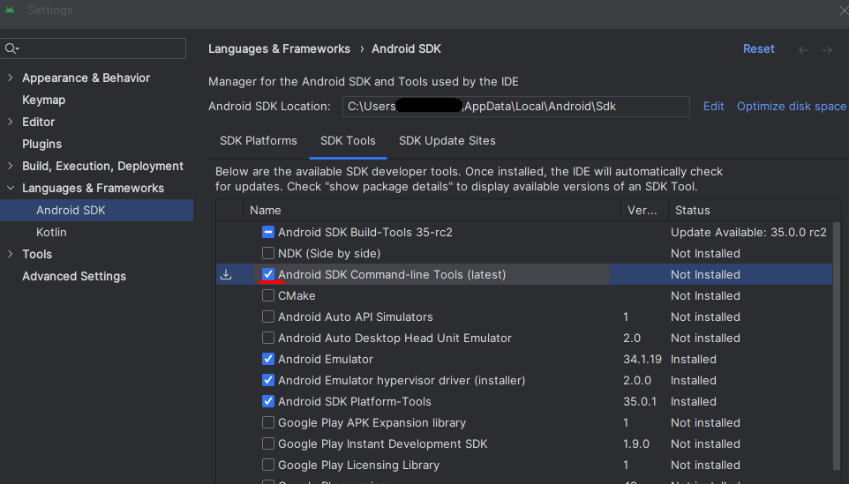This screenshot has height=484, width=849.
Task: Click Not Installed status of CMake row
Action: 705,296
